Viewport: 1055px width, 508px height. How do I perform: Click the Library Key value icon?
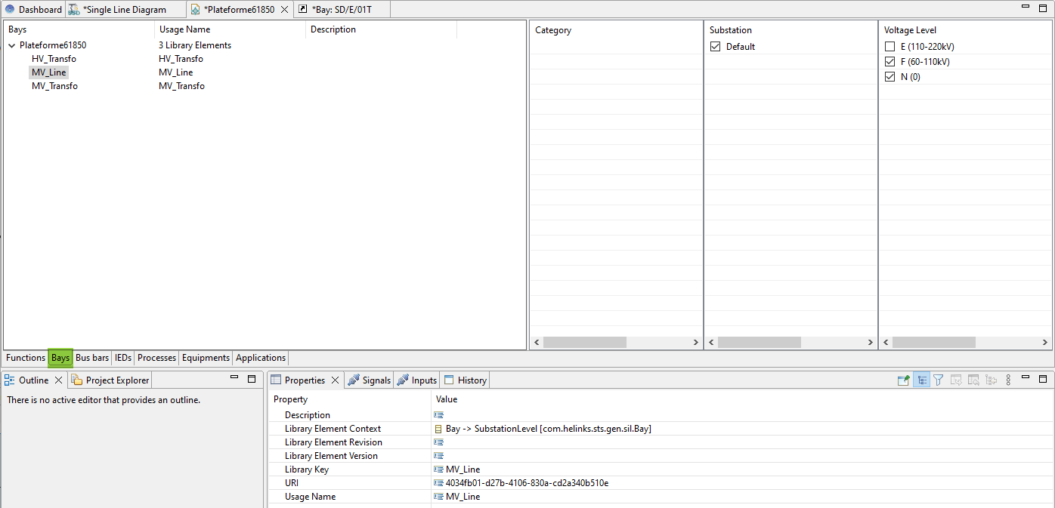click(x=438, y=470)
